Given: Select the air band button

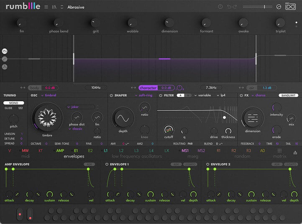Looking at the screenshot, I should tap(252, 88).
